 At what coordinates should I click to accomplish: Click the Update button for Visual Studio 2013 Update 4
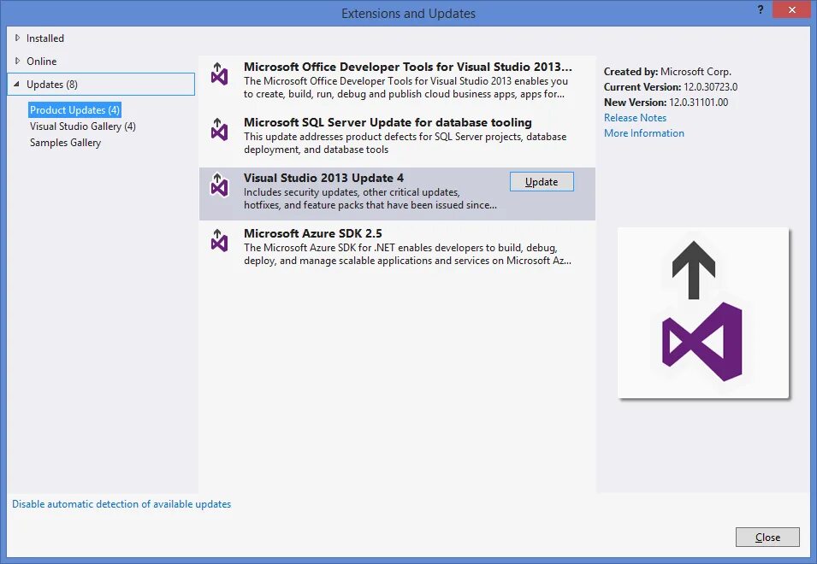(542, 181)
